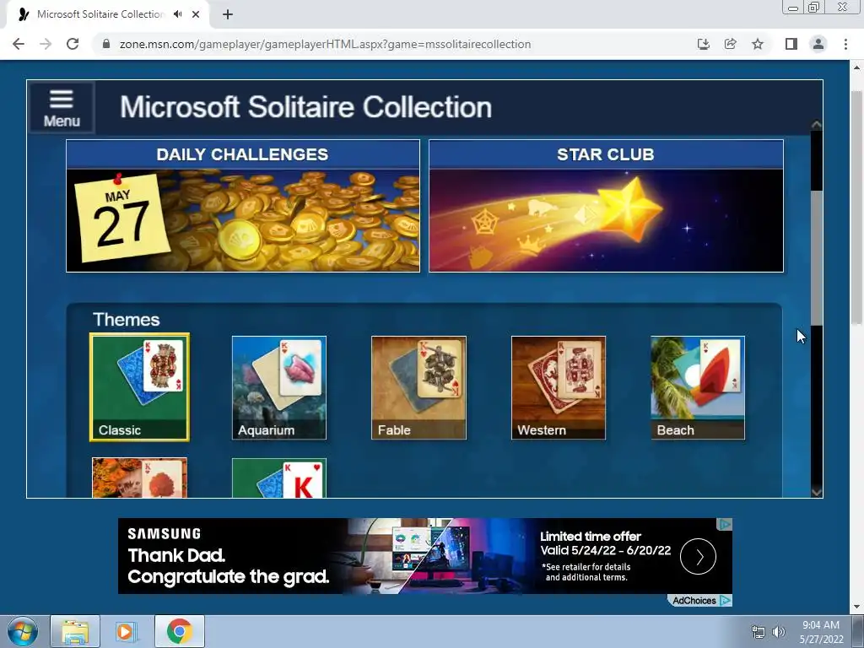Click the Samsung ad arrow button
864x648 pixels.
[698, 557]
